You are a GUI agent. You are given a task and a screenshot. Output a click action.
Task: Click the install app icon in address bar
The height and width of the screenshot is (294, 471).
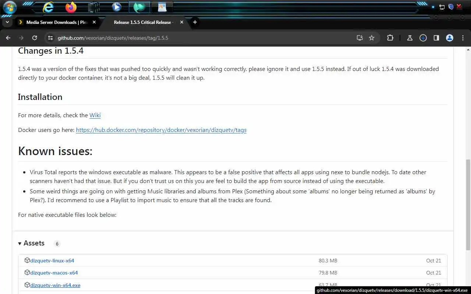(360, 38)
